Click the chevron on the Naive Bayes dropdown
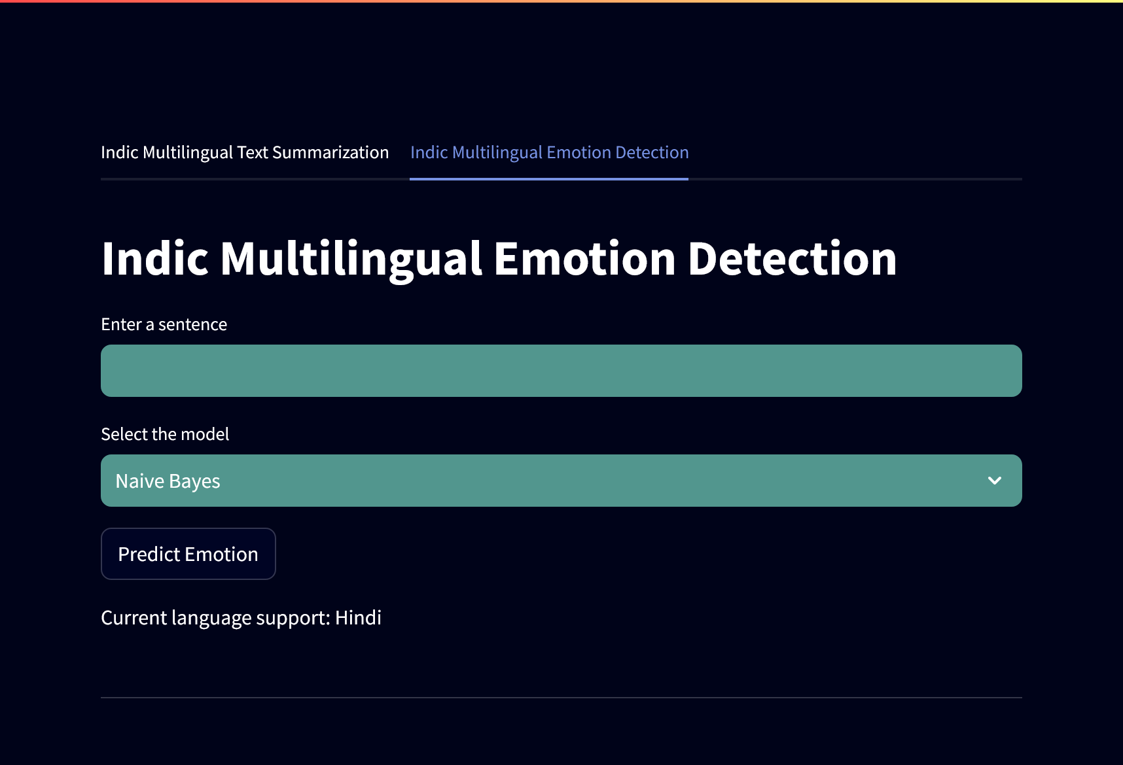 click(x=995, y=481)
